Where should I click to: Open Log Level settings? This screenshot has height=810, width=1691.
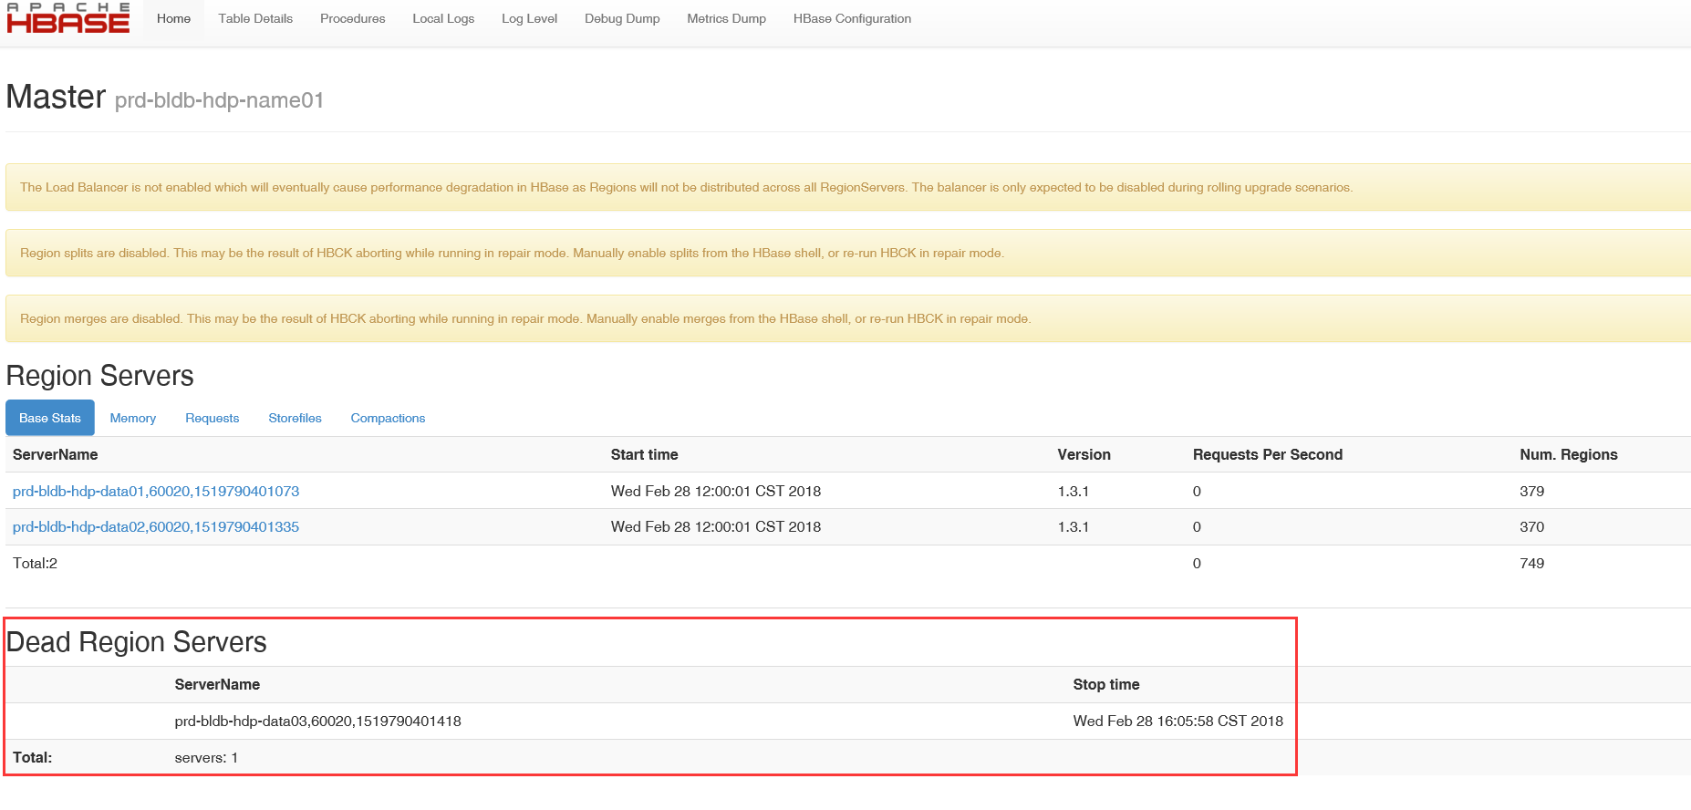coord(529,18)
